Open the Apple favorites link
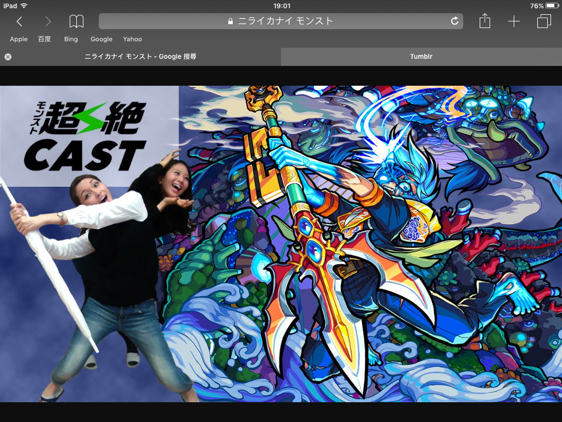The image size is (562, 422). pyautogui.click(x=19, y=39)
